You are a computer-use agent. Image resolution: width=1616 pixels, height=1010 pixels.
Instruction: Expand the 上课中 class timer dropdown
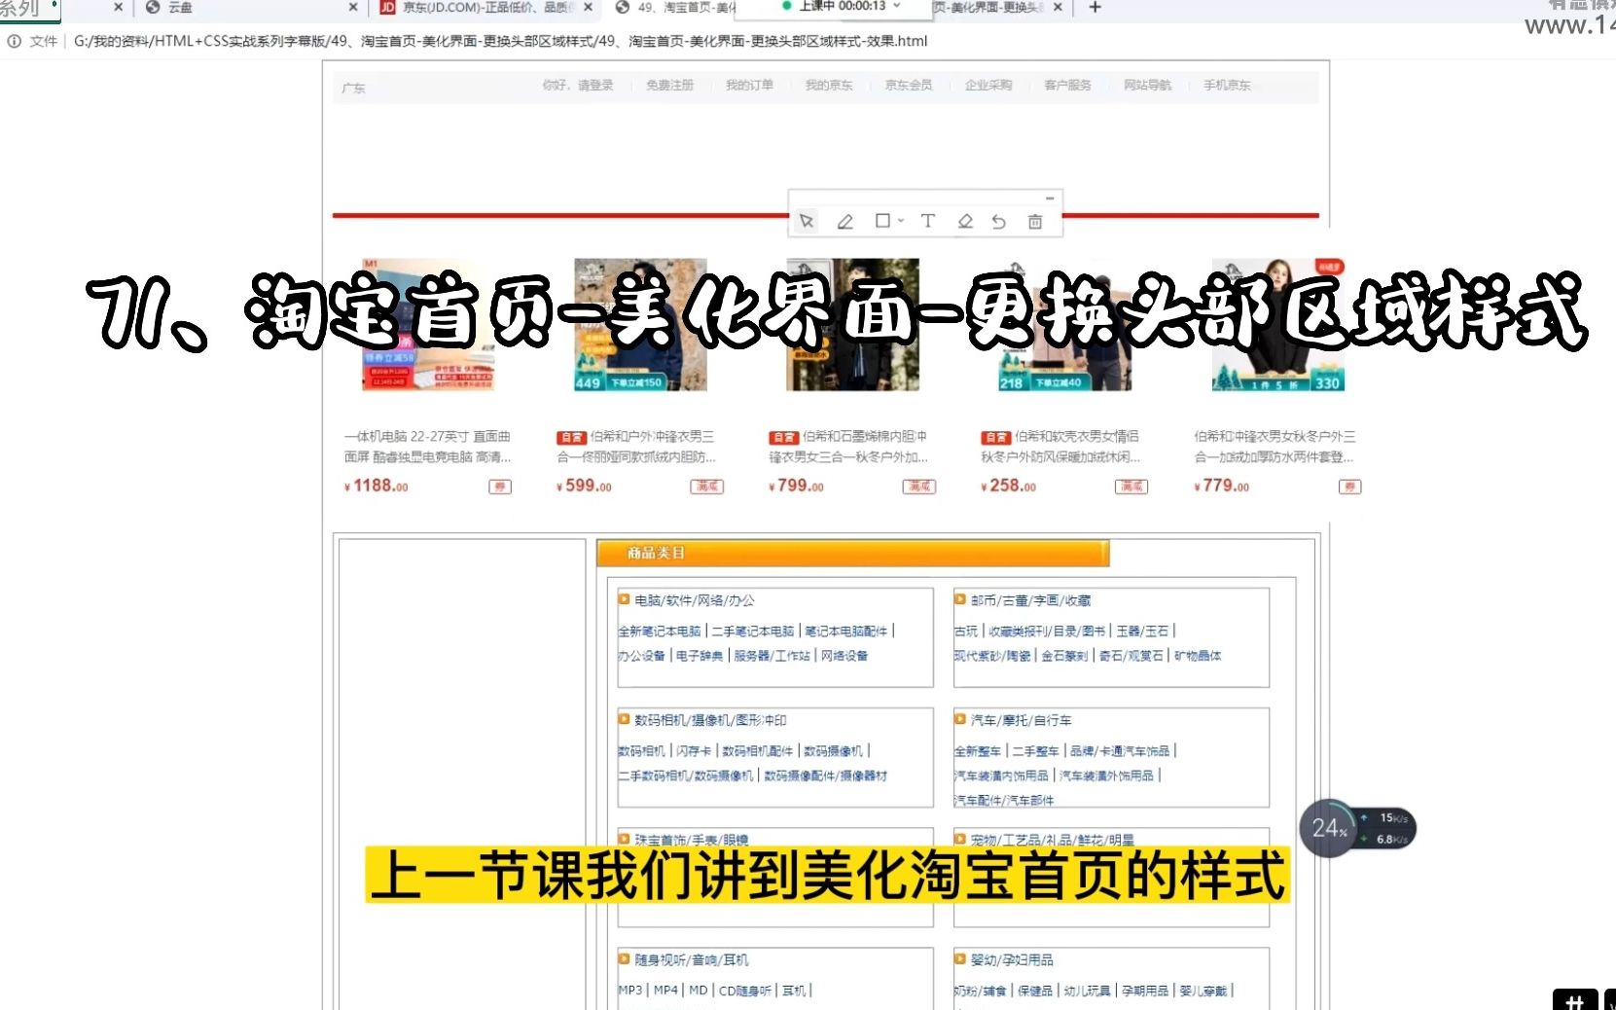pos(897,6)
